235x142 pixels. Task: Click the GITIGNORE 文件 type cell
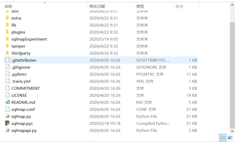(x=151, y=67)
